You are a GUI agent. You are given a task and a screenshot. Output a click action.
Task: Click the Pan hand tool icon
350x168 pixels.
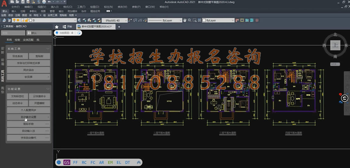pyautogui.click(x=185, y=20)
